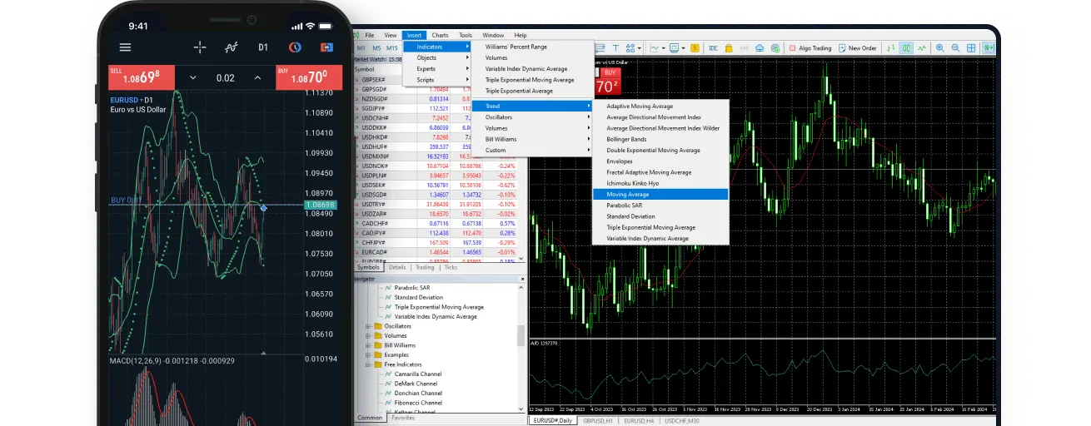Toggle the Algo Trading button
The image size is (1091, 426).
pos(810,48)
